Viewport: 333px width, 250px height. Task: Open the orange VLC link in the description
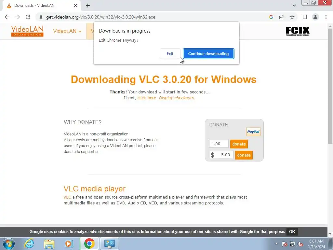[x=67, y=197]
